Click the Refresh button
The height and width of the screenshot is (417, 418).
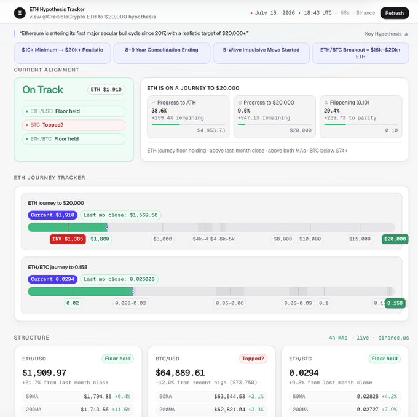(x=394, y=13)
